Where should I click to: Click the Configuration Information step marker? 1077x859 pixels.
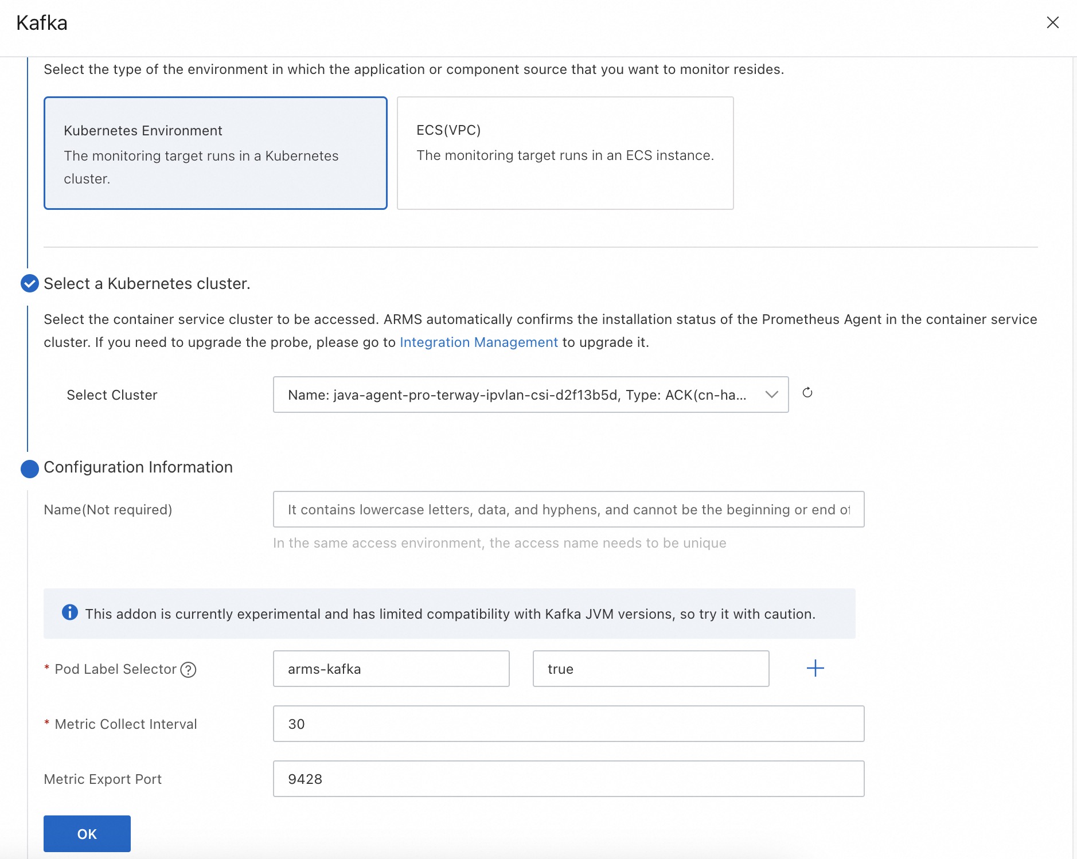pos(30,468)
